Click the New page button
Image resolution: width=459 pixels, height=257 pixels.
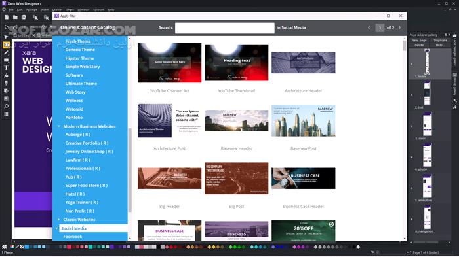pyautogui.click(x=419, y=41)
